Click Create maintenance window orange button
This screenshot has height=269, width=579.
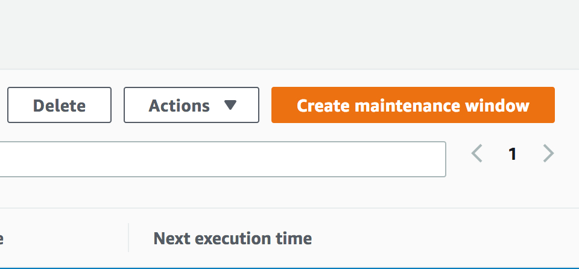pyautogui.click(x=413, y=105)
